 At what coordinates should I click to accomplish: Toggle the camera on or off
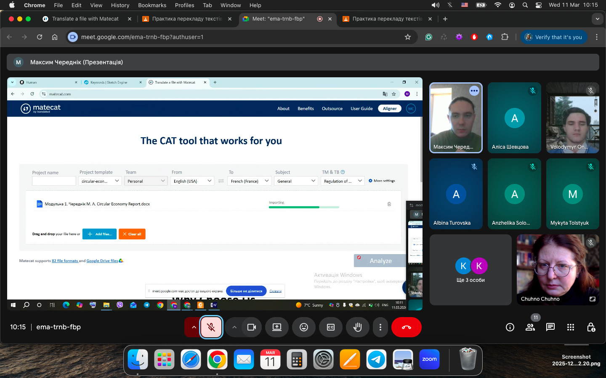pyautogui.click(x=252, y=327)
